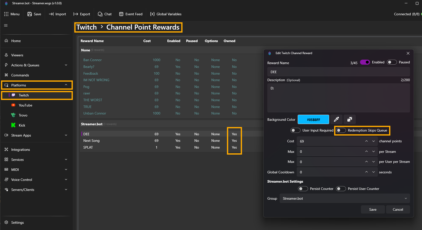This screenshot has height=230, width=422.
Task: Open Global Variables
Action: (x=165, y=14)
